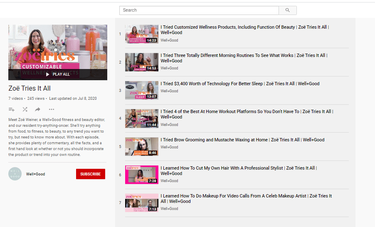Click the 'Meet Zoë Weiner' description paragraph
Viewport: 375px width, 227px height.
point(57,137)
